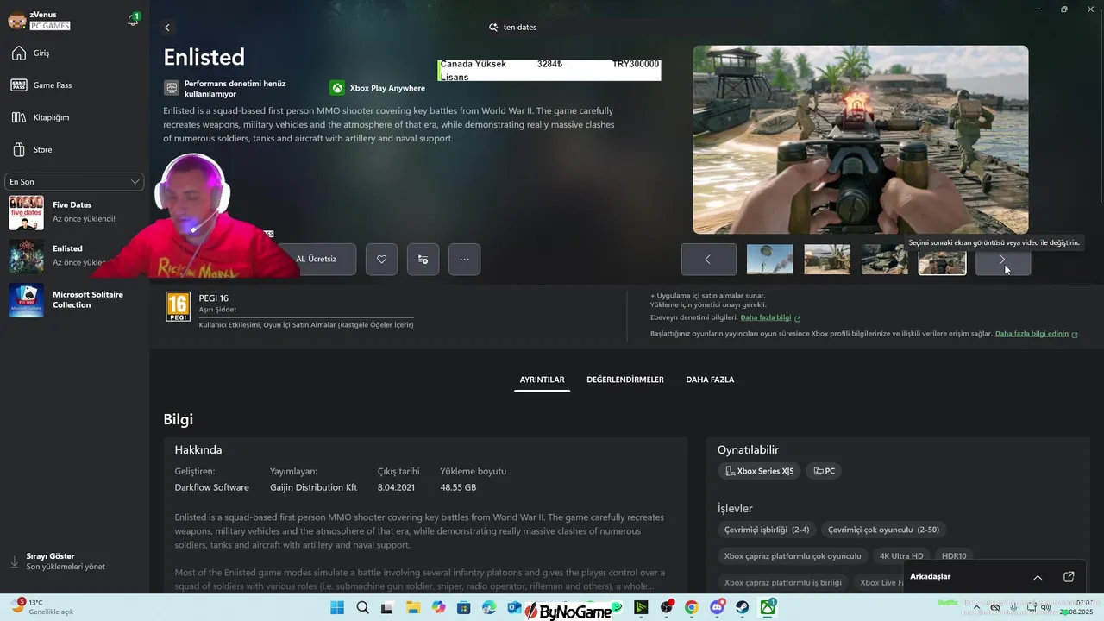The width and height of the screenshot is (1104, 621).
Task: Open Copilot from taskbar
Action: click(438, 608)
